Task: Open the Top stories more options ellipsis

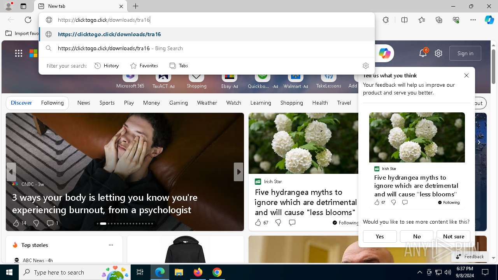Action: pos(111,245)
